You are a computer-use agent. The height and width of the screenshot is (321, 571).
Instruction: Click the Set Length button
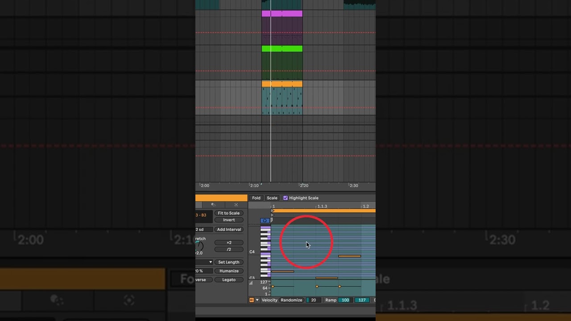coord(229,262)
